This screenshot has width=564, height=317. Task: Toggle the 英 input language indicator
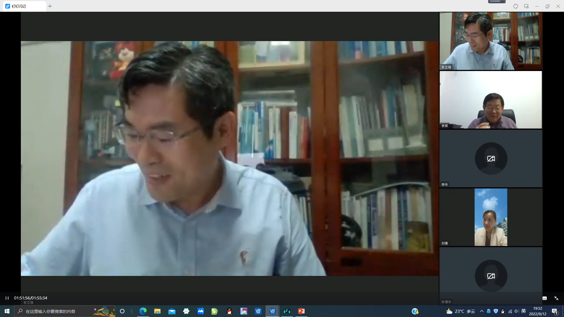(523, 311)
